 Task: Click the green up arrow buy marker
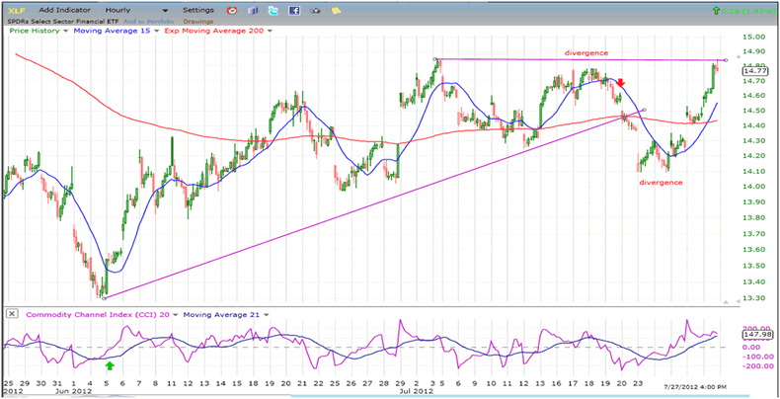point(110,364)
